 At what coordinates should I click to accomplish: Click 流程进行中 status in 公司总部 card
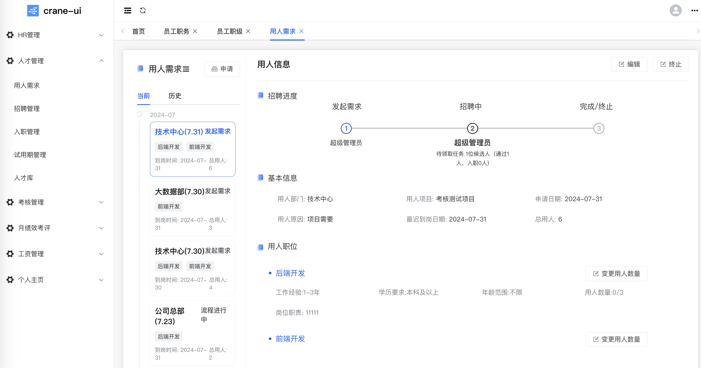[x=214, y=315]
